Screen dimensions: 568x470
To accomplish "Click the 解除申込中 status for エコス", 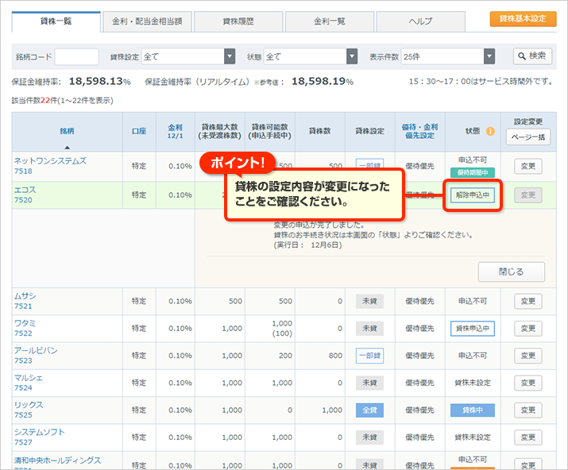I will (x=473, y=195).
